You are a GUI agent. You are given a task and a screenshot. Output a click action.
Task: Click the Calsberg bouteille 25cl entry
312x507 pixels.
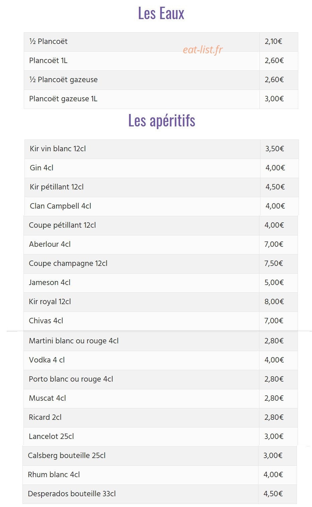click(x=67, y=456)
